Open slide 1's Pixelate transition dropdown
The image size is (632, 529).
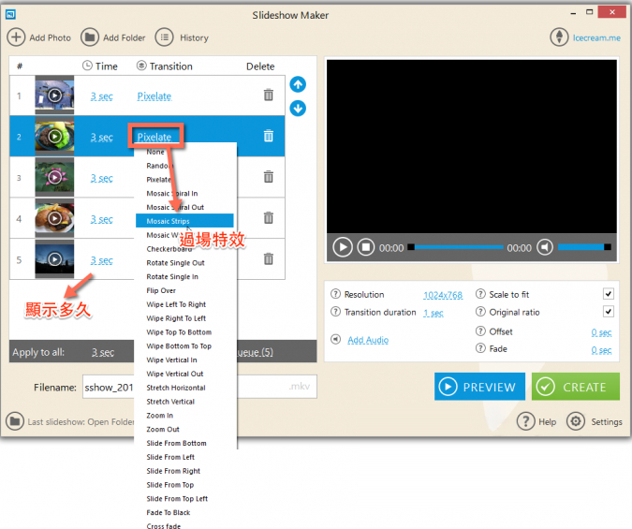coord(154,96)
